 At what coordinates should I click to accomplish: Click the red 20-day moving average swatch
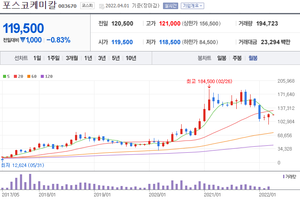click(16, 77)
